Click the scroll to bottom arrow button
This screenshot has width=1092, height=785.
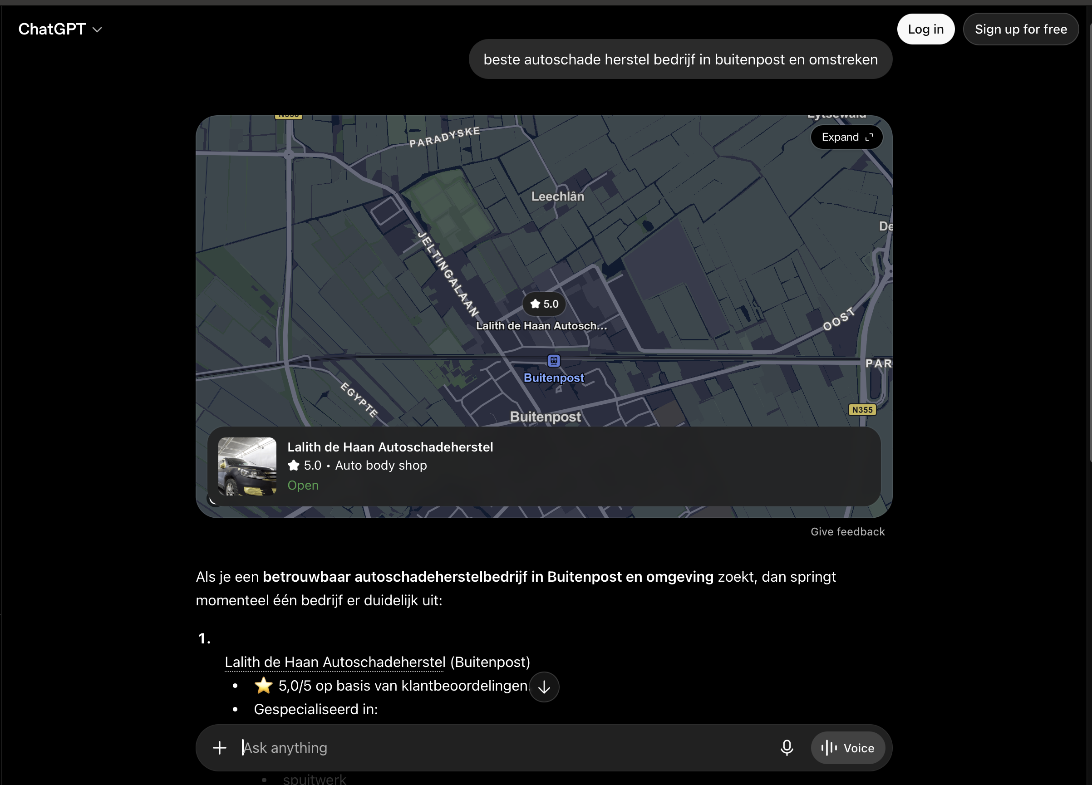pos(544,687)
